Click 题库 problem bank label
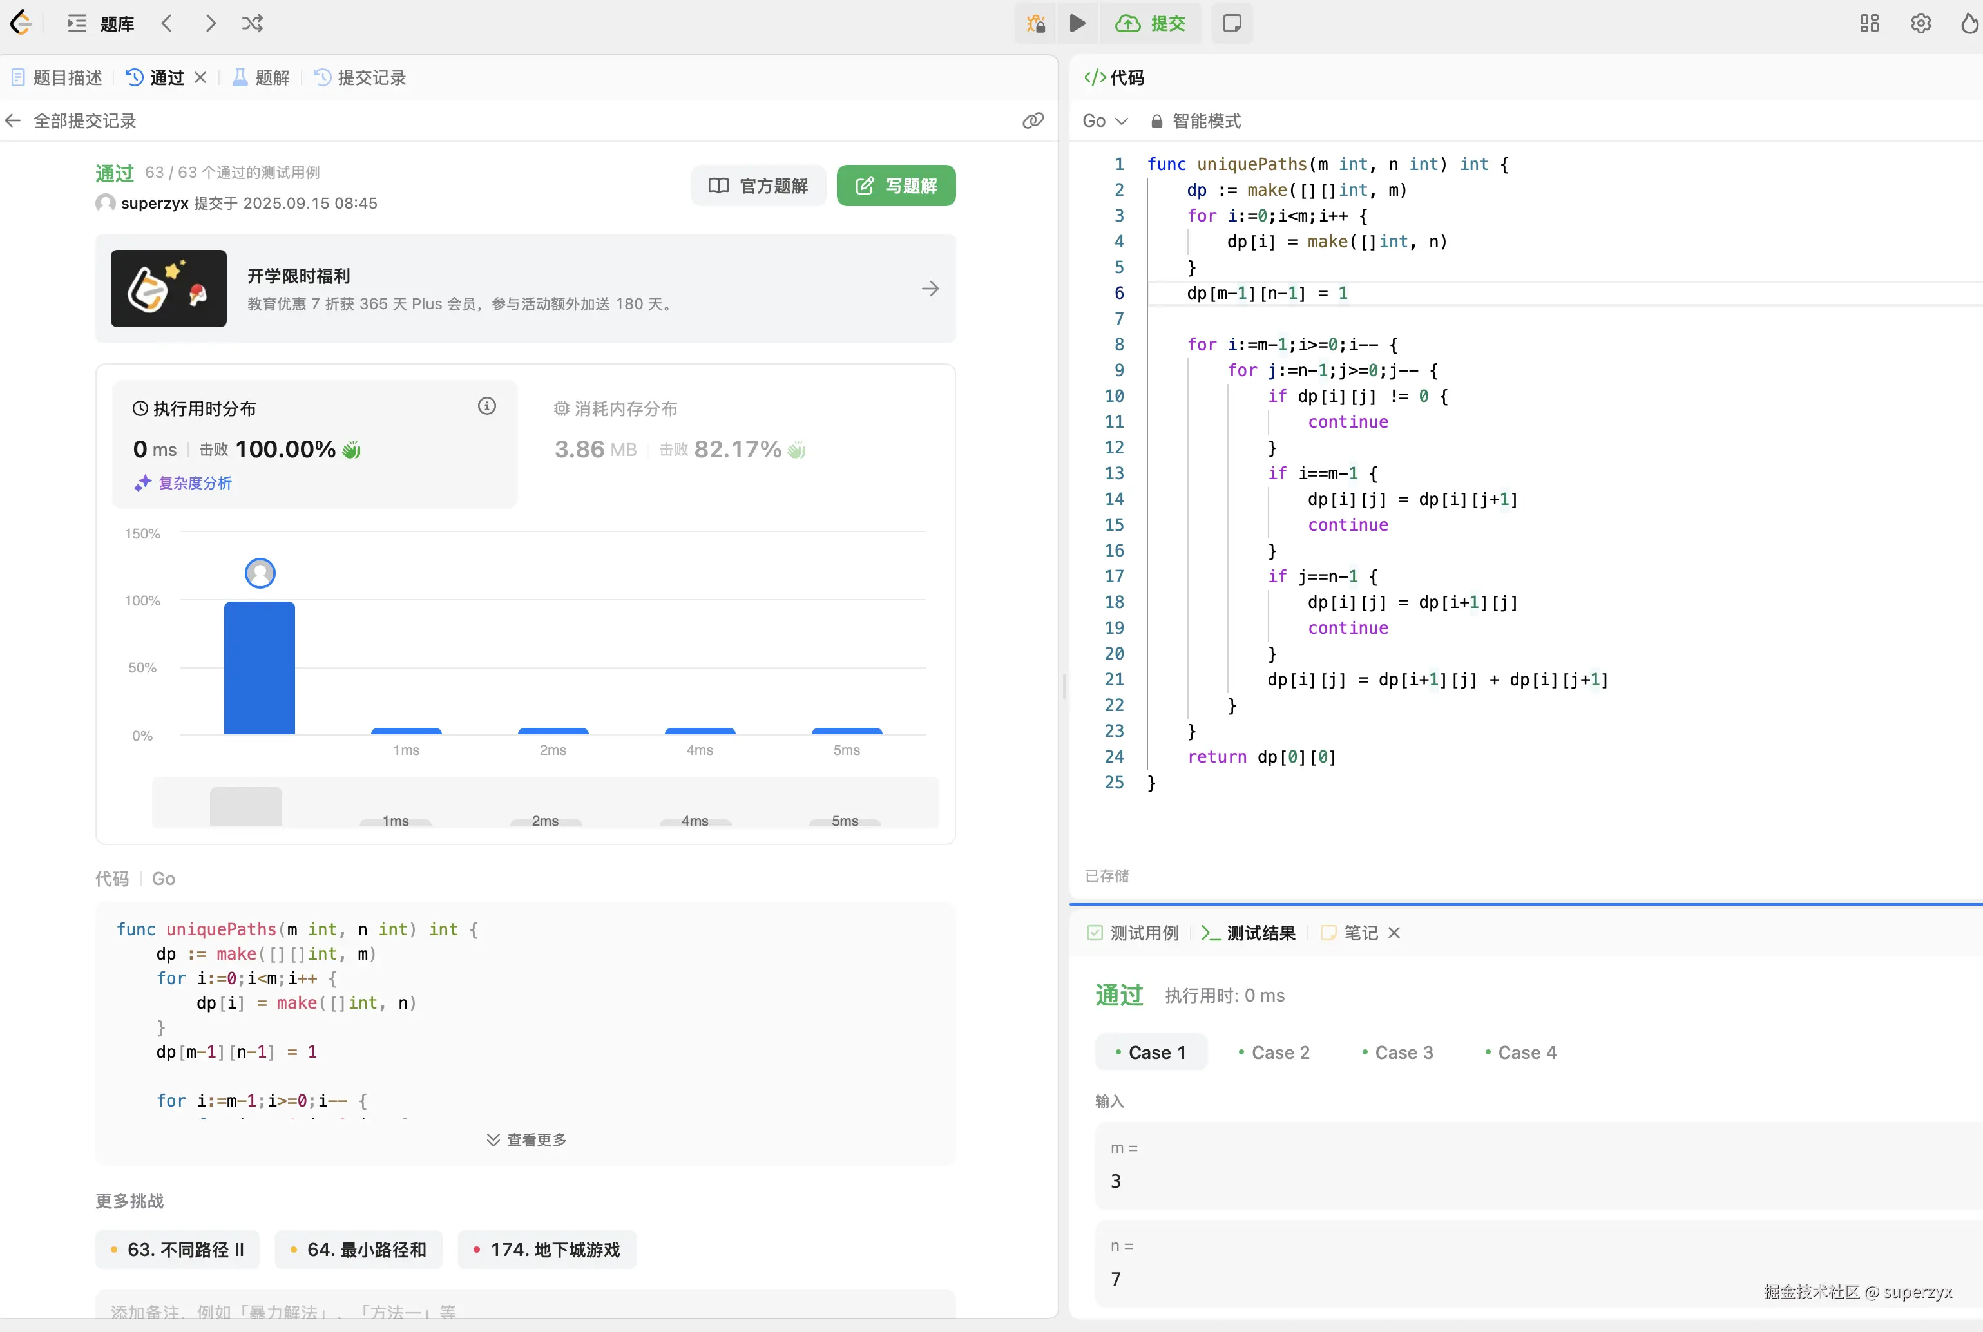The height and width of the screenshot is (1332, 1983). [117, 24]
